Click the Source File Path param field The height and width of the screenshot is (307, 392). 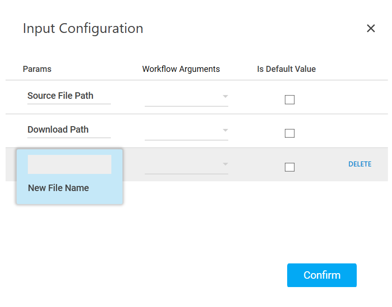[69, 96]
